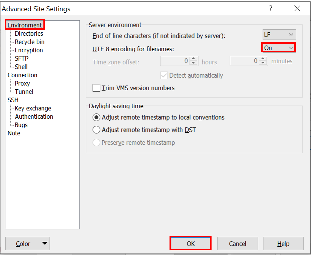Open UTF-8 encoding for filenames dropdown
The height and width of the screenshot is (255, 311).
click(279, 48)
